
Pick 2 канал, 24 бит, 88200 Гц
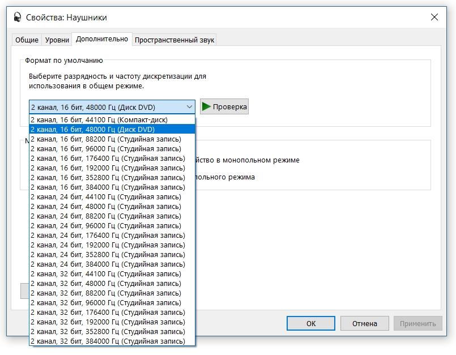(112, 216)
